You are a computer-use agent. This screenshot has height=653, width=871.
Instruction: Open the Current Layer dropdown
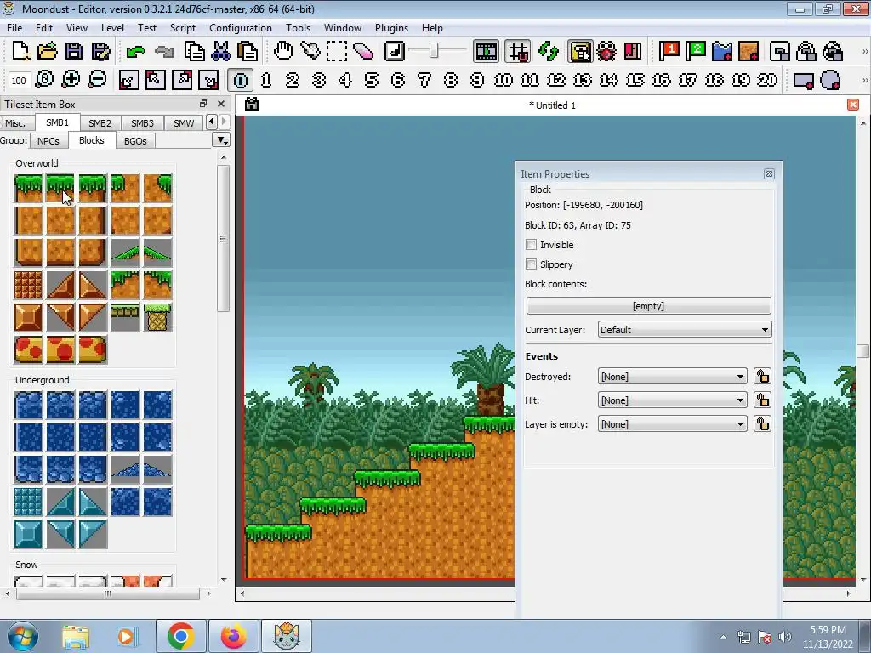click(x=685, y=330)
